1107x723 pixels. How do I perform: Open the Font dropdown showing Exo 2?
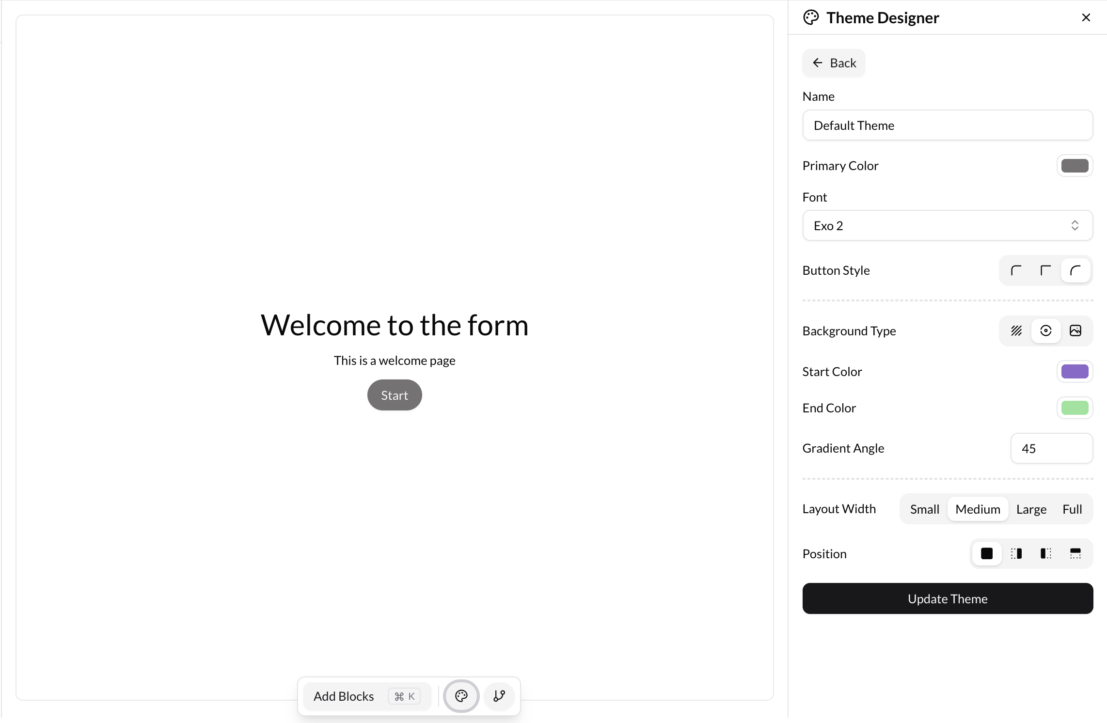947,225
